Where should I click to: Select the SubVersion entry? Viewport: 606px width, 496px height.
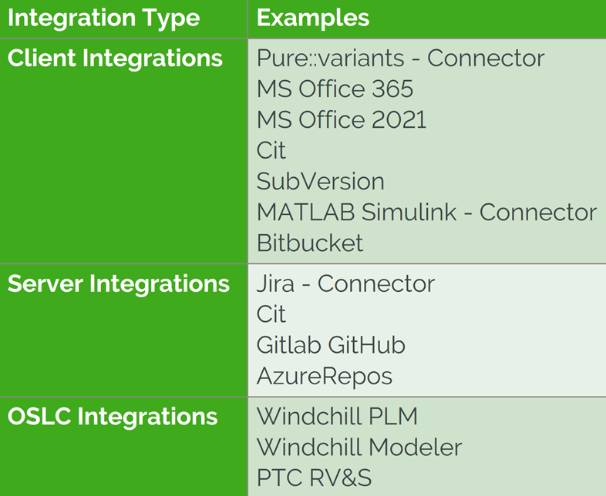320,182
